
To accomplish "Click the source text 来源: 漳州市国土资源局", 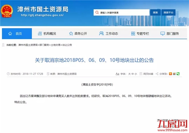I will pos(63,74).
